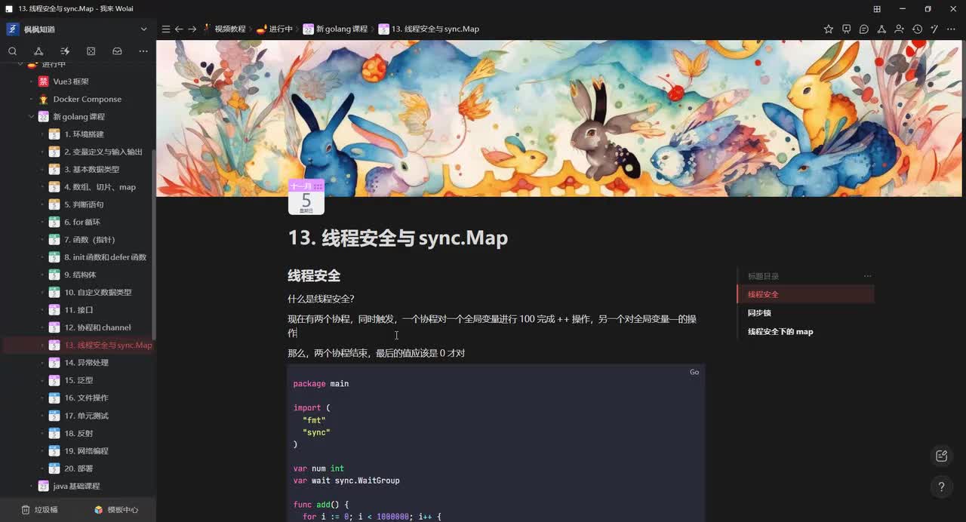966x522 pixels.
Task: Open the workspace switcher dropdown 枫枫知道
Action: [78, 29]
